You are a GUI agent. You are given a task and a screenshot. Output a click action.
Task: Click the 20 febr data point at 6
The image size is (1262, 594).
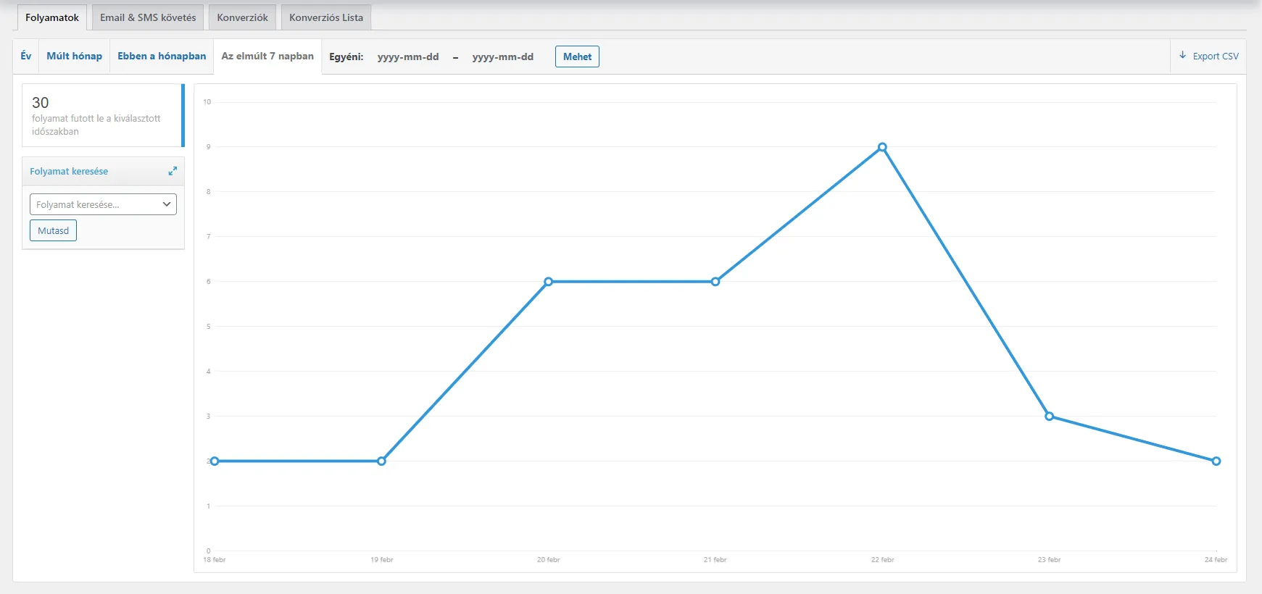(548, 282)
